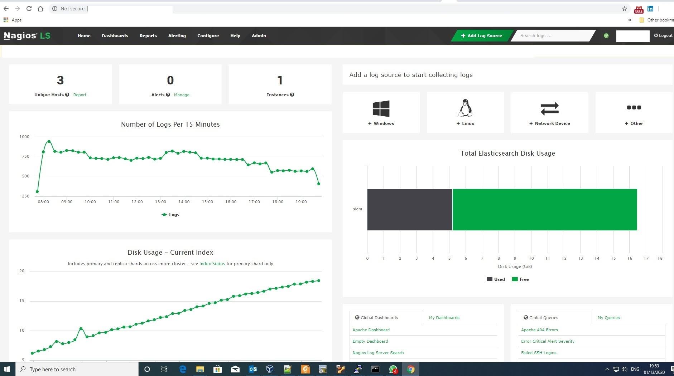674x376 pixels.
Task: Open the Unique Hosts Report link
Action: click(80, 95)
